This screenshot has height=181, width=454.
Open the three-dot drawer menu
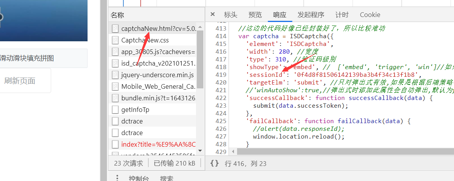click(117, 178)
